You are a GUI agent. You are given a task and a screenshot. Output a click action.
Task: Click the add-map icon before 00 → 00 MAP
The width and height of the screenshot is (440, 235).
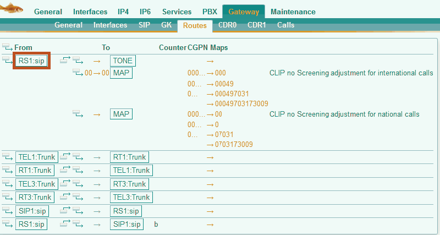pos(78,73)
